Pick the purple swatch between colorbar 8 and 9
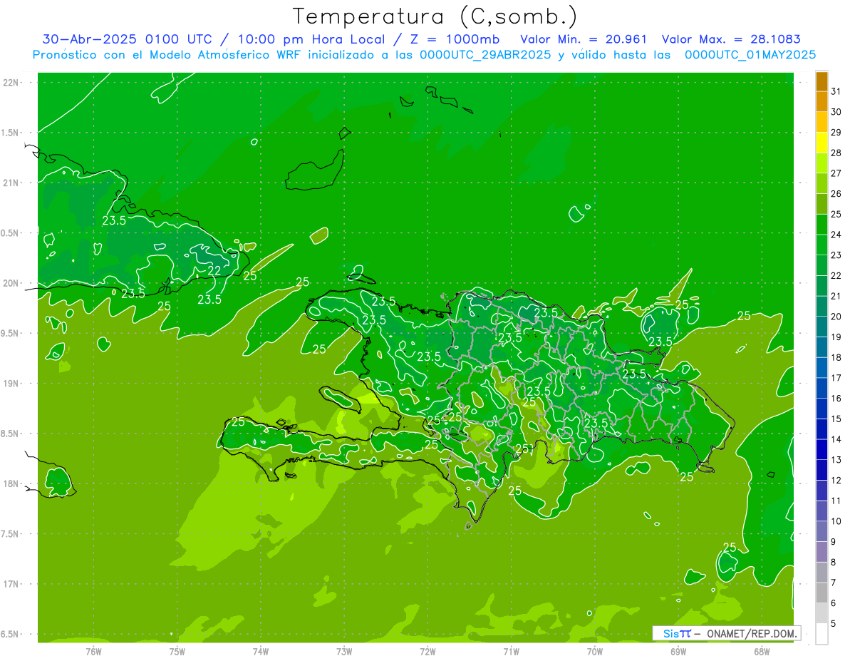This screenshot has height=661, width=855. click(x=822, y=553)
